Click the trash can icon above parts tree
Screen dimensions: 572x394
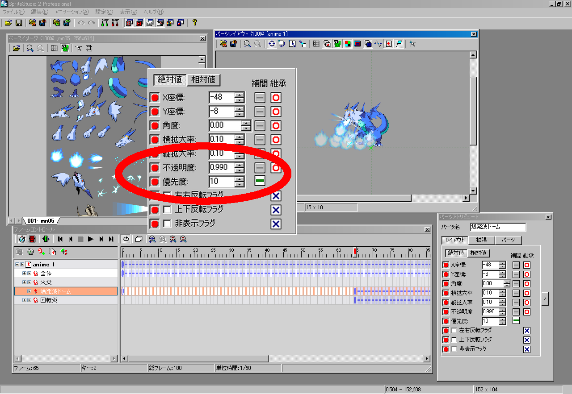pos(30,252)
